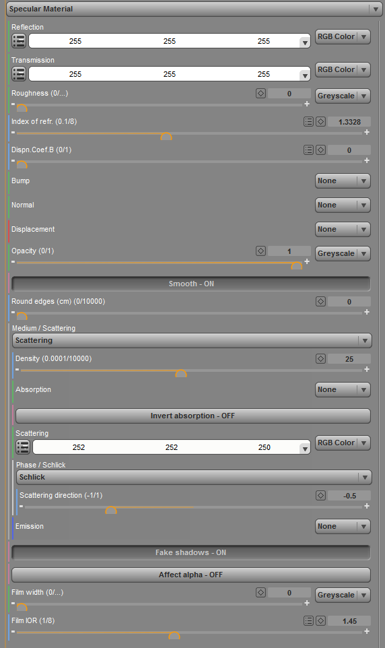Click the Scattering blue value 250

265,447
